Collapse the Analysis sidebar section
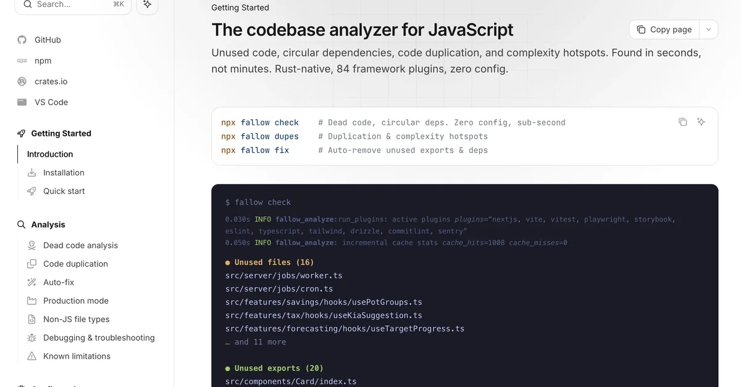The image size is (741, 387). point(48,225)
